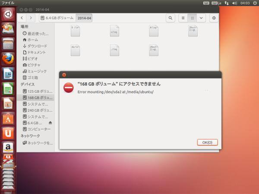Image resolution: width=259 pixels, height=194 pixels.
Task: Launch Firefox from the launcher
Action: 8,58
